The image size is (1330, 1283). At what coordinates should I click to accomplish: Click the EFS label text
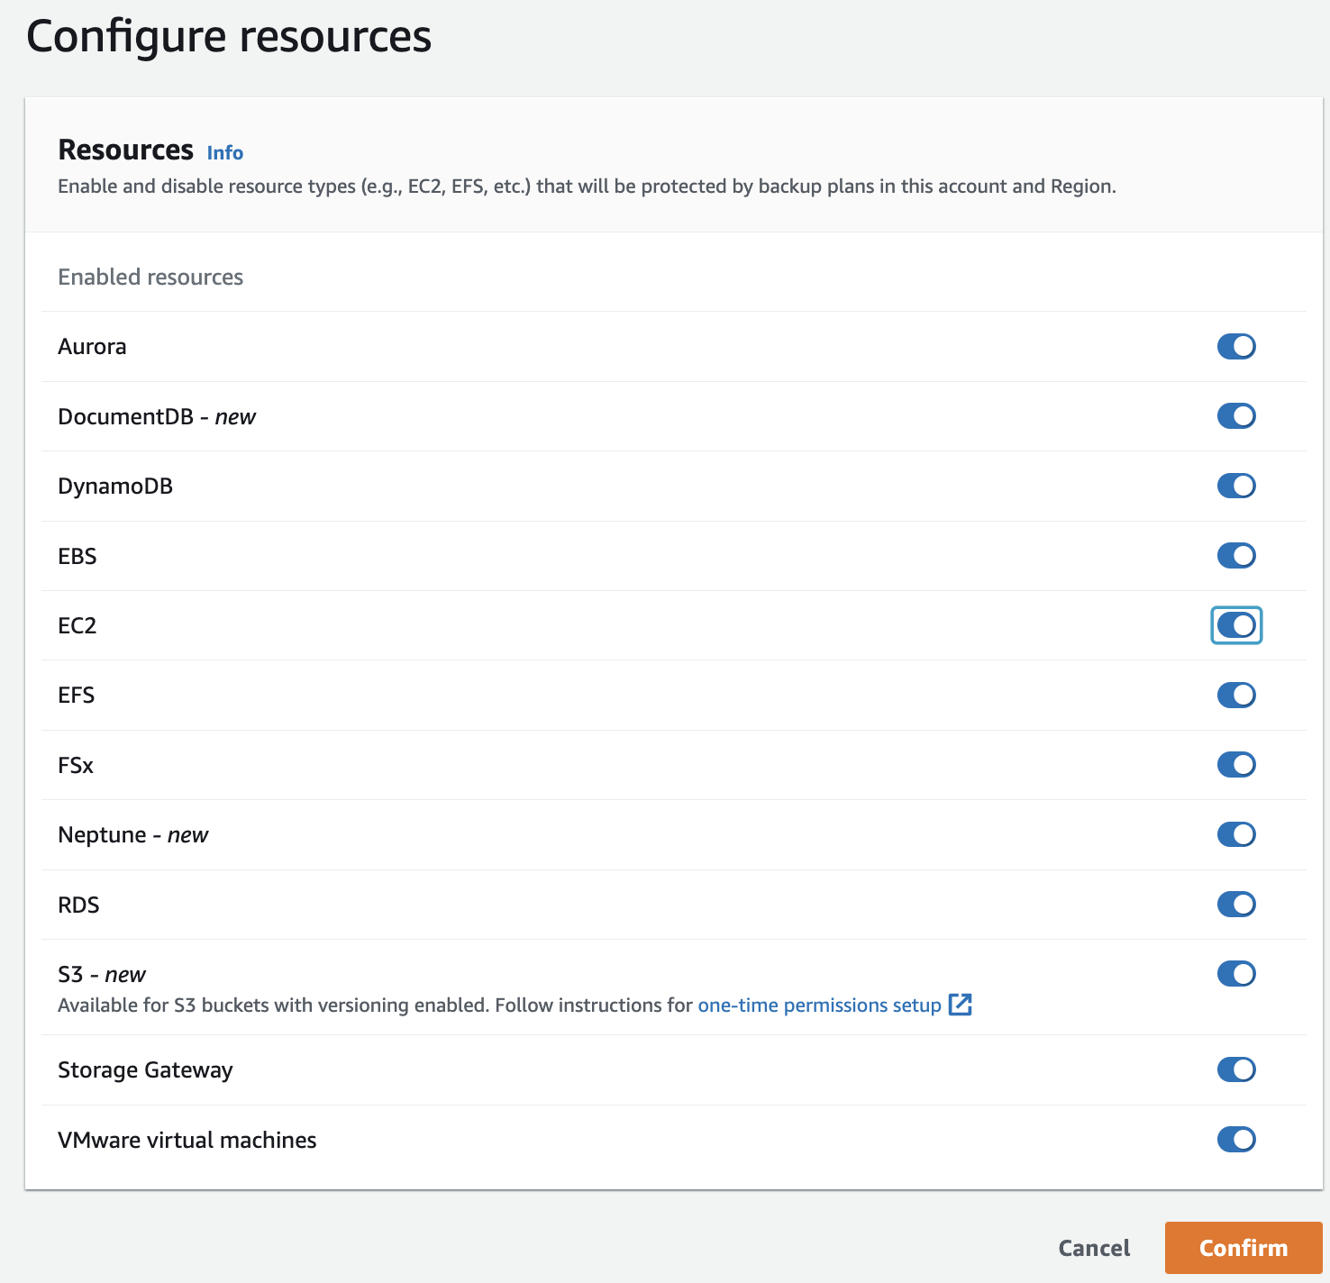(77, 696)
